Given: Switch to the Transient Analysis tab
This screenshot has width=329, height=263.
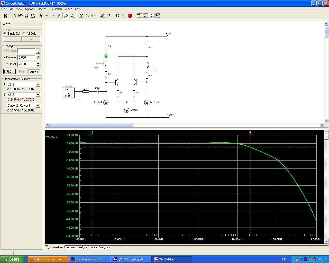Looking at the screenshot, I should [x=76, y=247].
